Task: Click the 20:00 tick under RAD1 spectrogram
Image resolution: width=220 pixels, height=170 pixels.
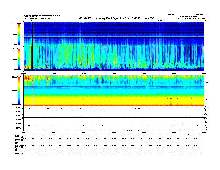Action: click(x=174, y=73)
